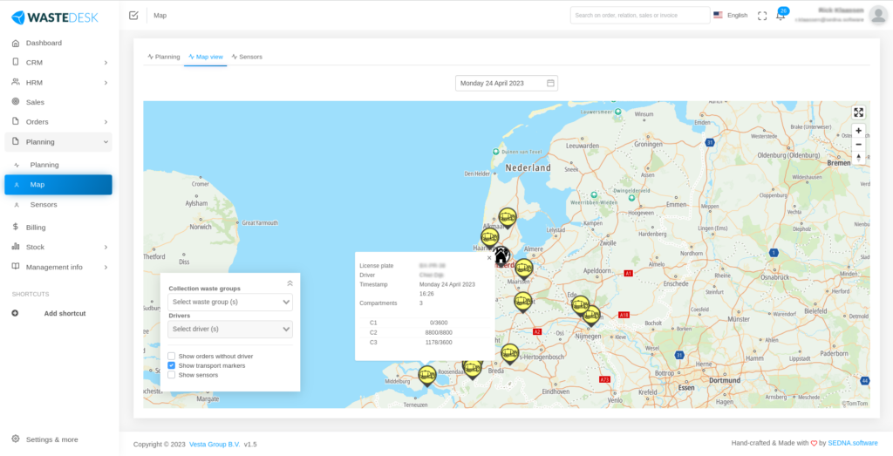Click the Dashboard label

point(44,43)
